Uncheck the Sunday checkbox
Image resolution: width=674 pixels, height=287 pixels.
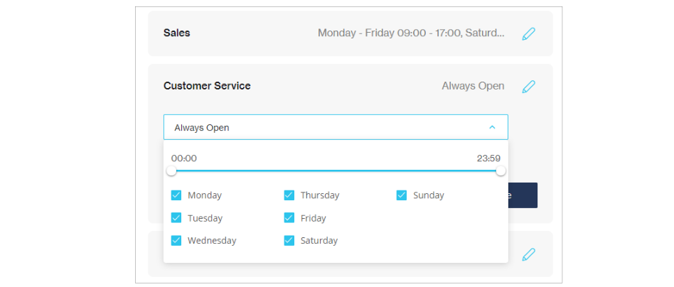click(402, 195)
